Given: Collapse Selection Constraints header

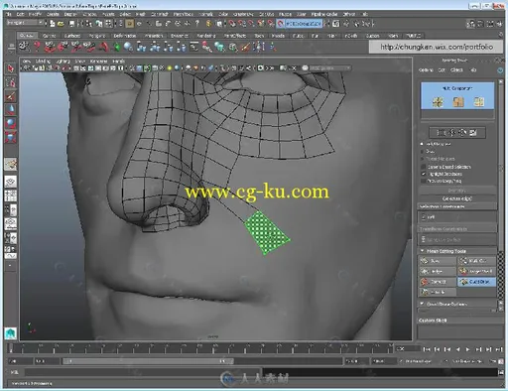Looking at the screenshot, I should 457,206.
